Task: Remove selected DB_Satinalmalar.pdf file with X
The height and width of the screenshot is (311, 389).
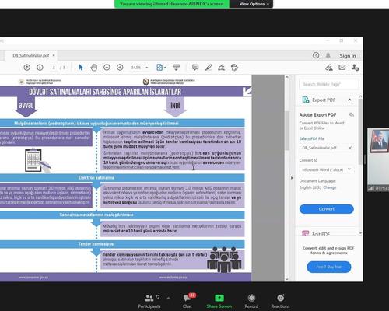Action: [350, 148]
